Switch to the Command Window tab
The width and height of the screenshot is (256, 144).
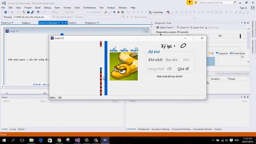(181, 129)
